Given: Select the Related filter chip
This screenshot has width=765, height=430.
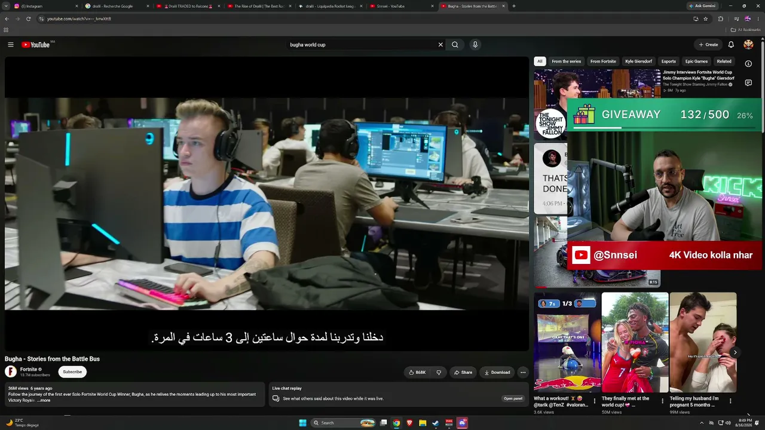Looking at the screenshot, I should coord(724,62).
